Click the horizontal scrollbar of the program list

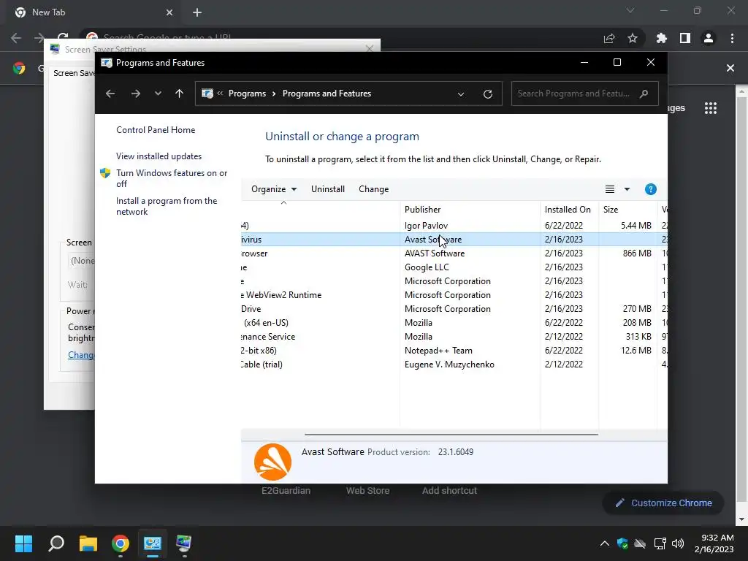(x=451, y=435)
